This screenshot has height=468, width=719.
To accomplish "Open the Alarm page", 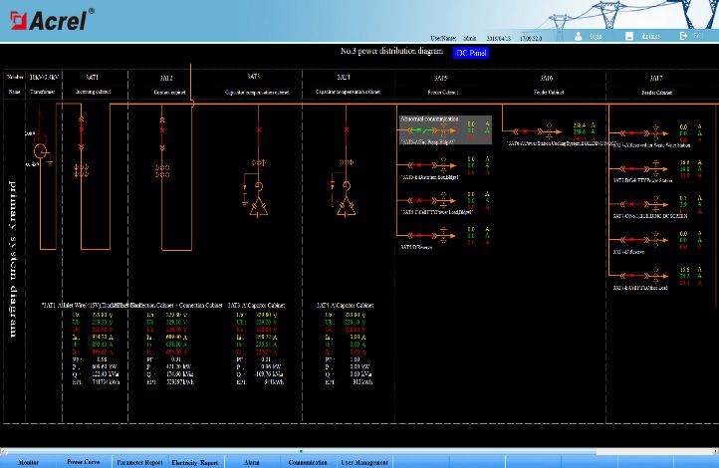I will (252, 462).
